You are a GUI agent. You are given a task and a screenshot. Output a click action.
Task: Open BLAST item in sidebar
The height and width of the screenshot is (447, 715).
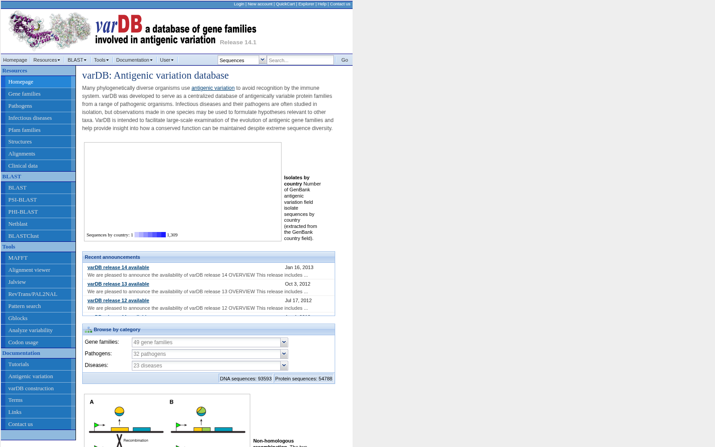pyautogui.click(x=38, y=188)
